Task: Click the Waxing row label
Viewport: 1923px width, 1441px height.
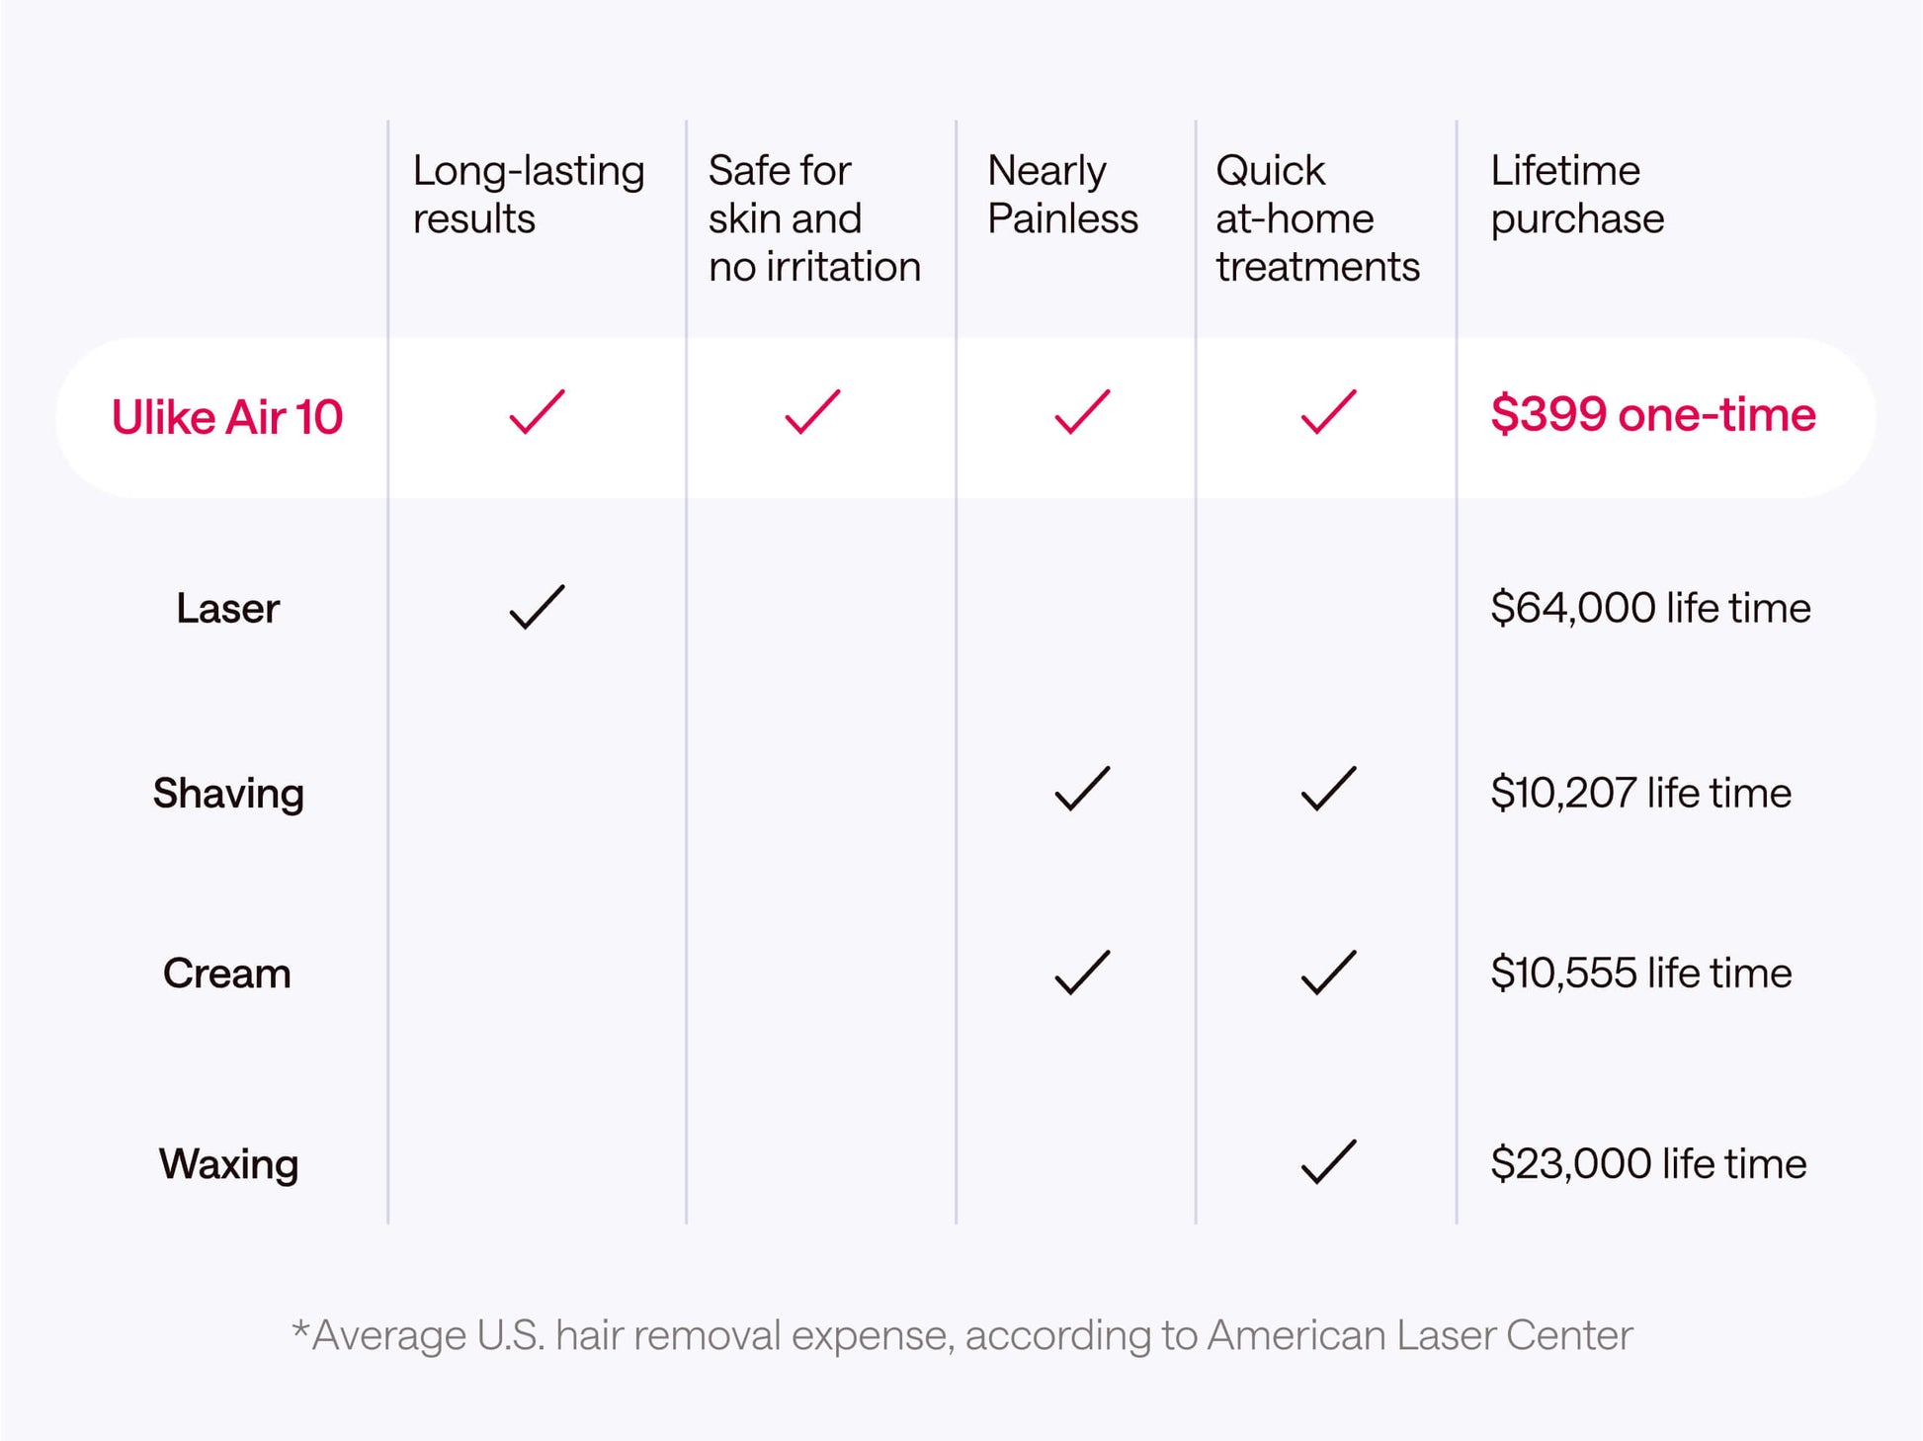Action: (228, 1164)
